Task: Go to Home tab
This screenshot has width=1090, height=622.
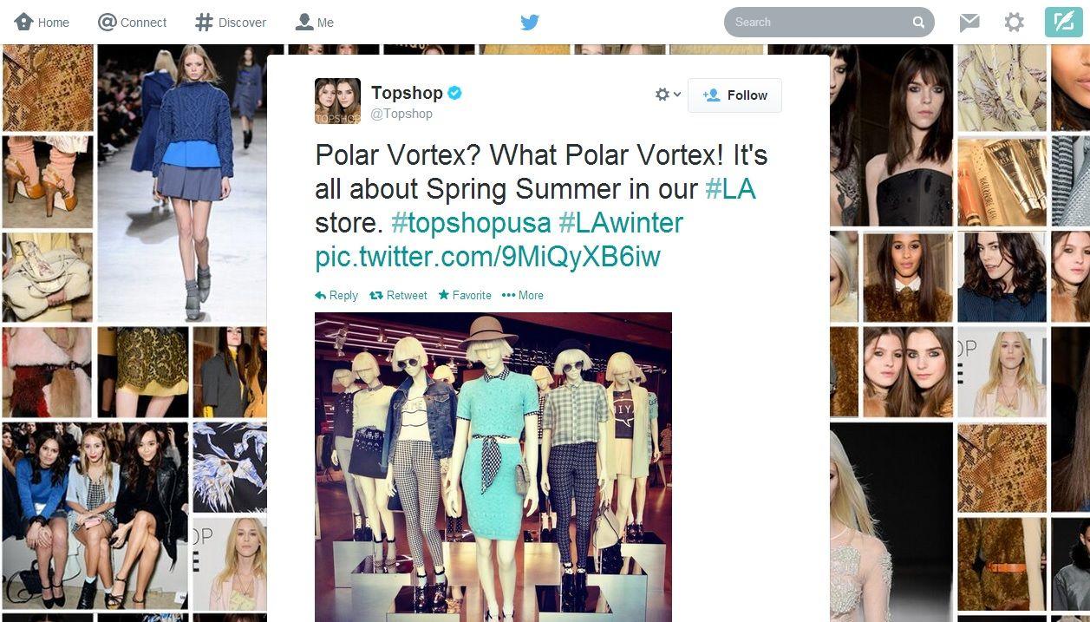Action: coord(42,23)
